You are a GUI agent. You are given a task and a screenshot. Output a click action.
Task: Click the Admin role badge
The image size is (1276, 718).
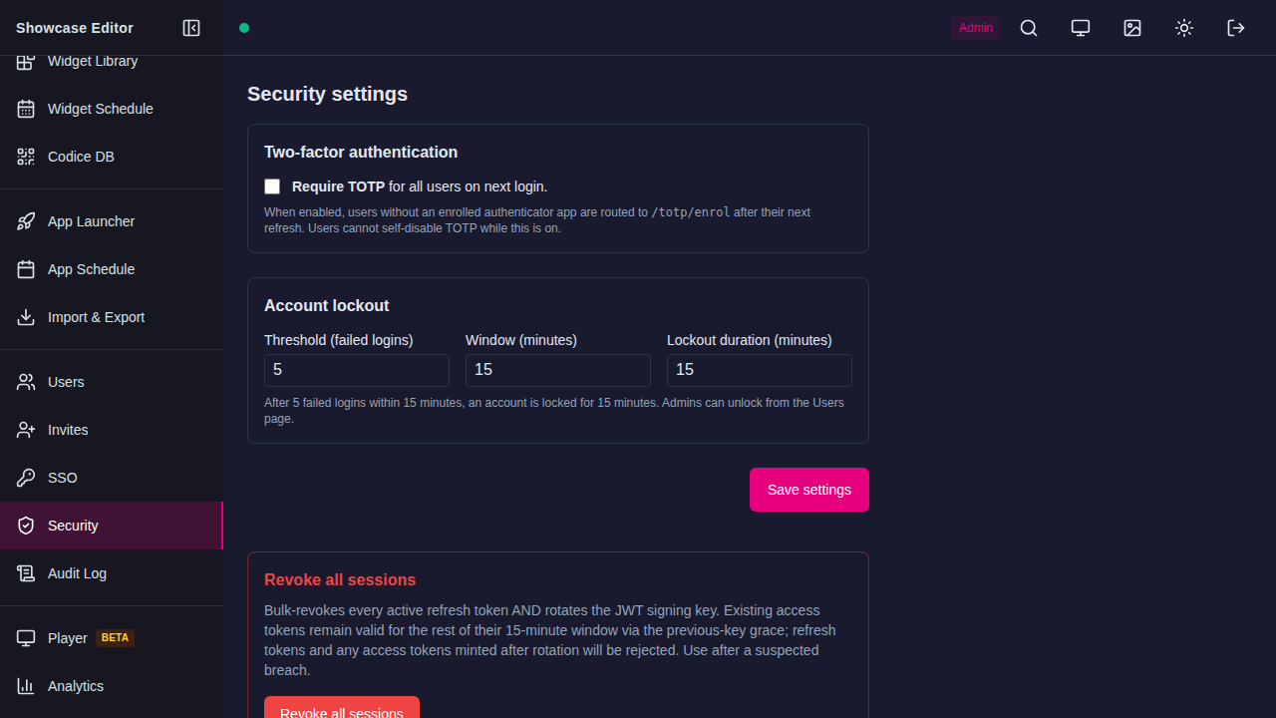[976, 28]
